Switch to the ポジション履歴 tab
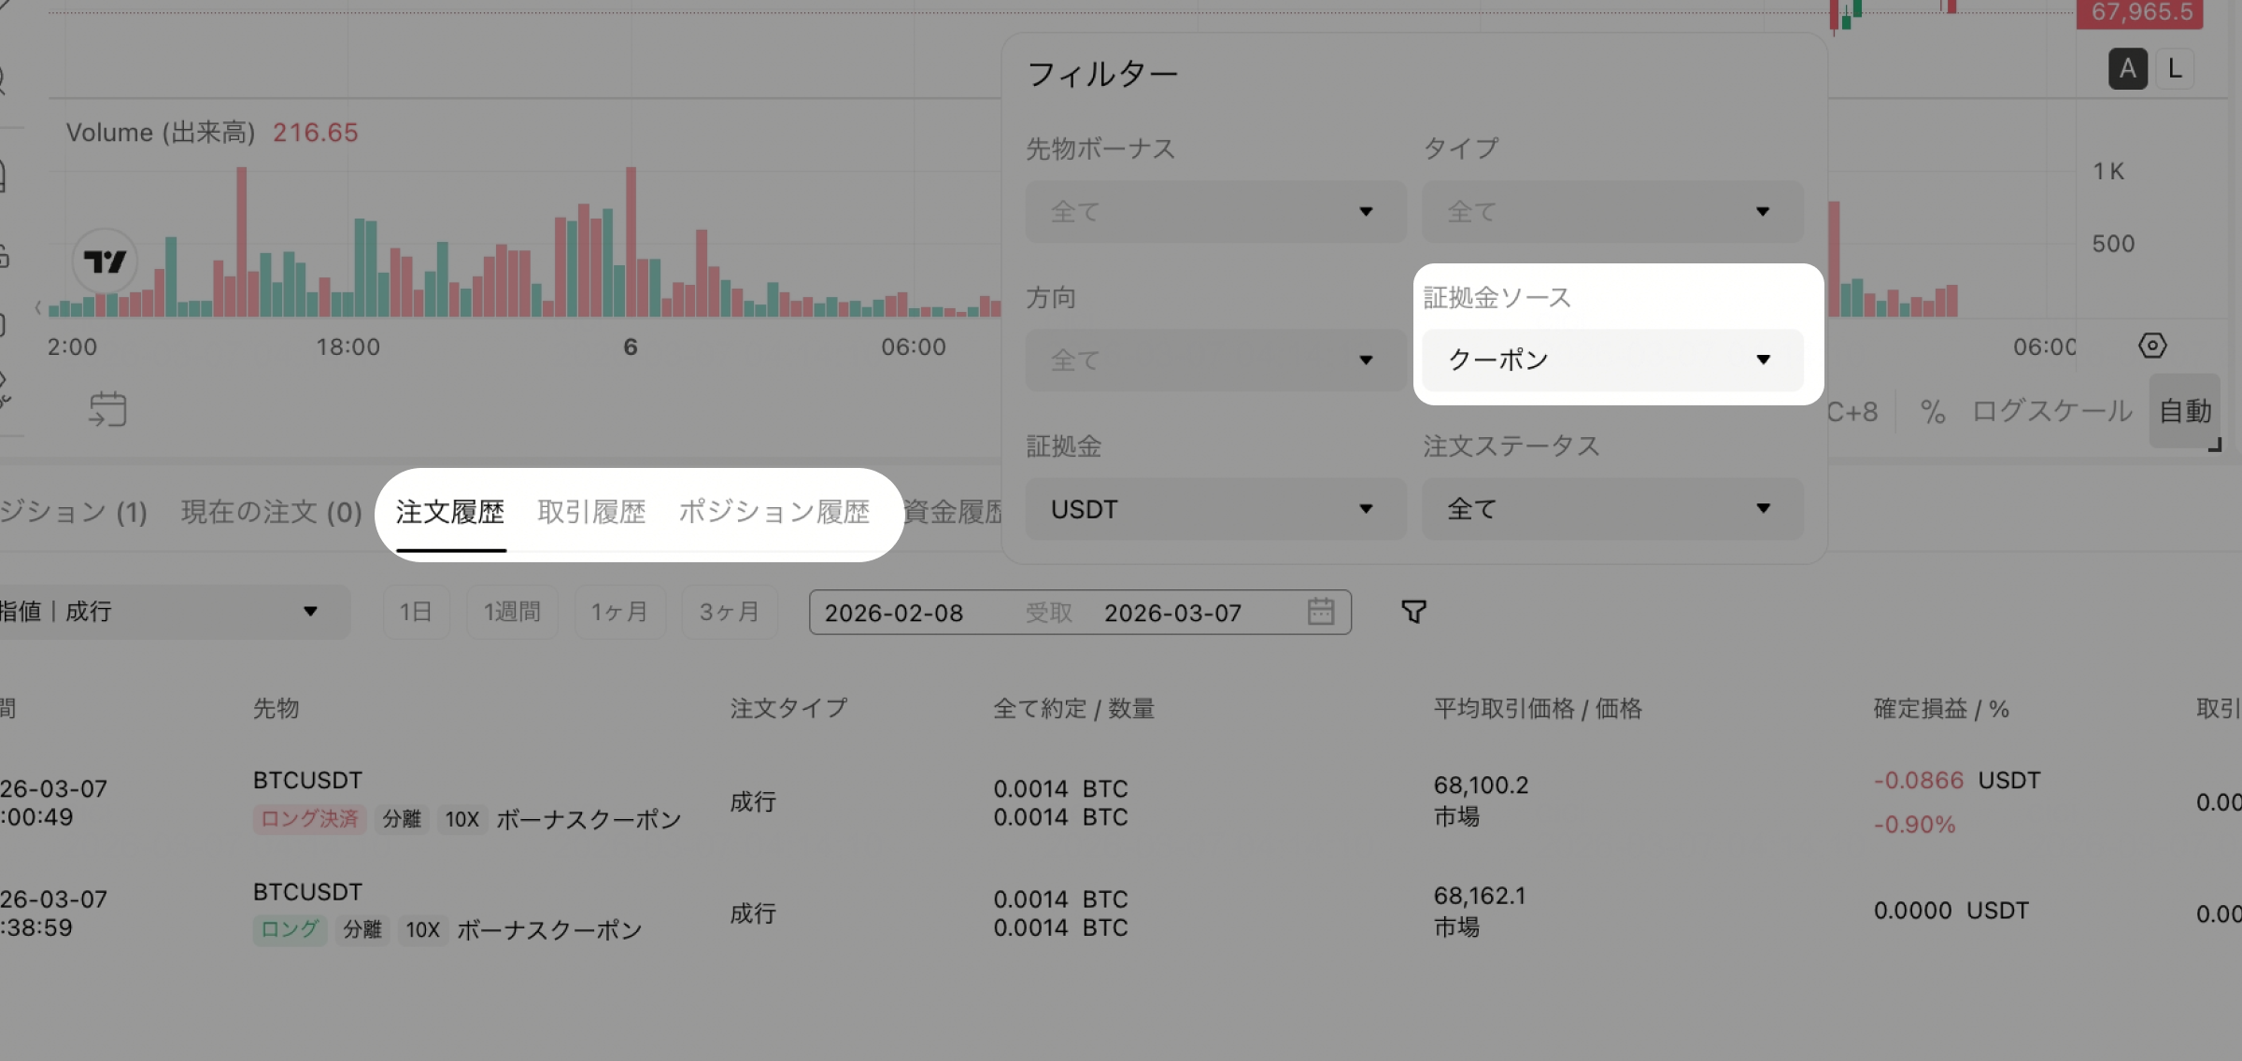 pyautogui.click(x=773, y=512)
